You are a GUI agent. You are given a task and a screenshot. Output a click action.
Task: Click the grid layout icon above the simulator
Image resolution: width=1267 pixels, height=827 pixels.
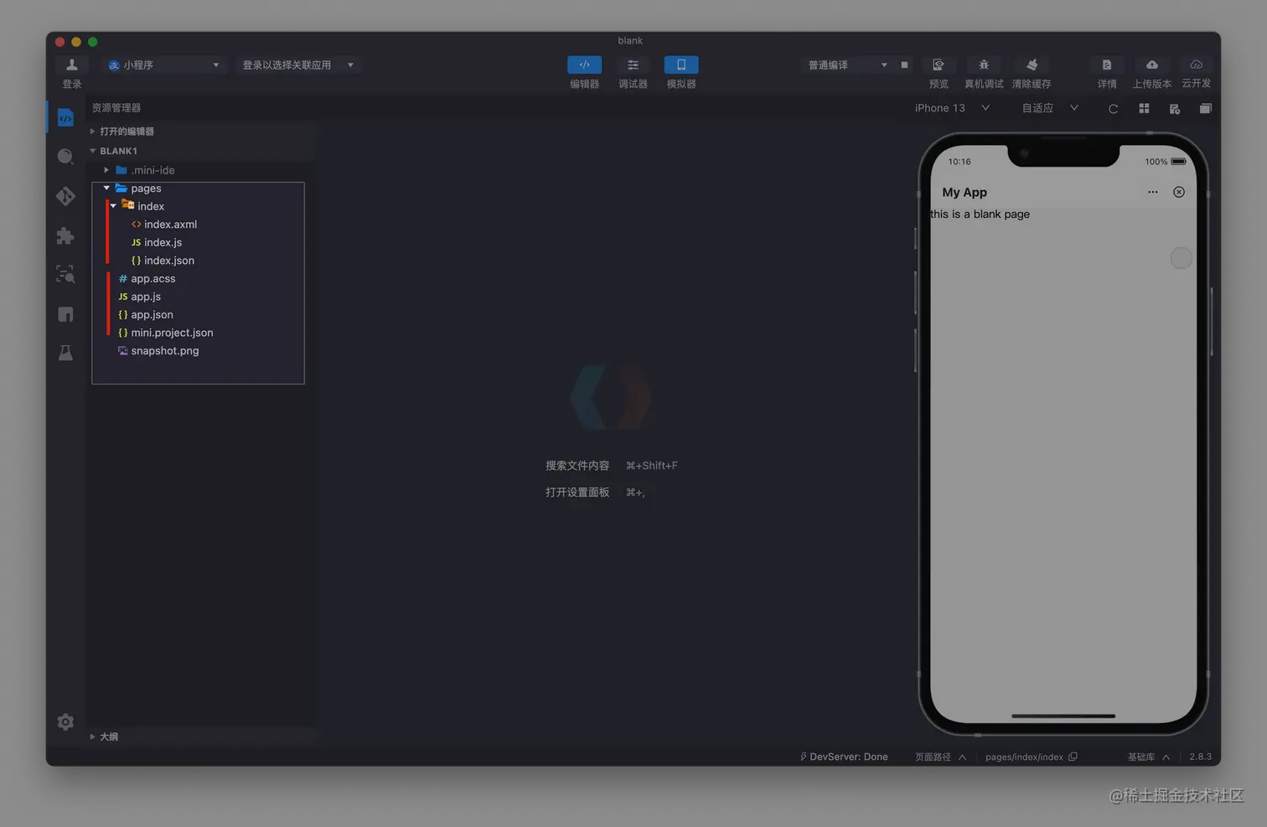point(1144,109)
